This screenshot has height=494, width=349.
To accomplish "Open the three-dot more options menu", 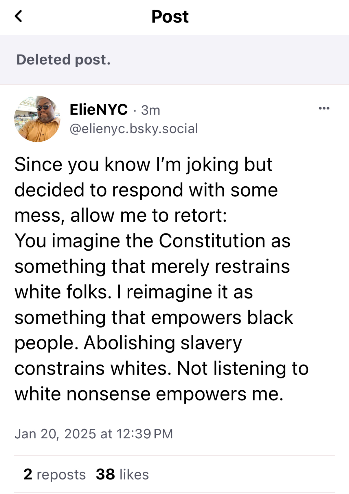I will tap(324, 108).
